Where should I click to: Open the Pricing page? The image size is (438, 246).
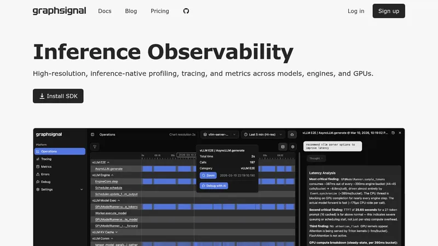coord(160,11)
